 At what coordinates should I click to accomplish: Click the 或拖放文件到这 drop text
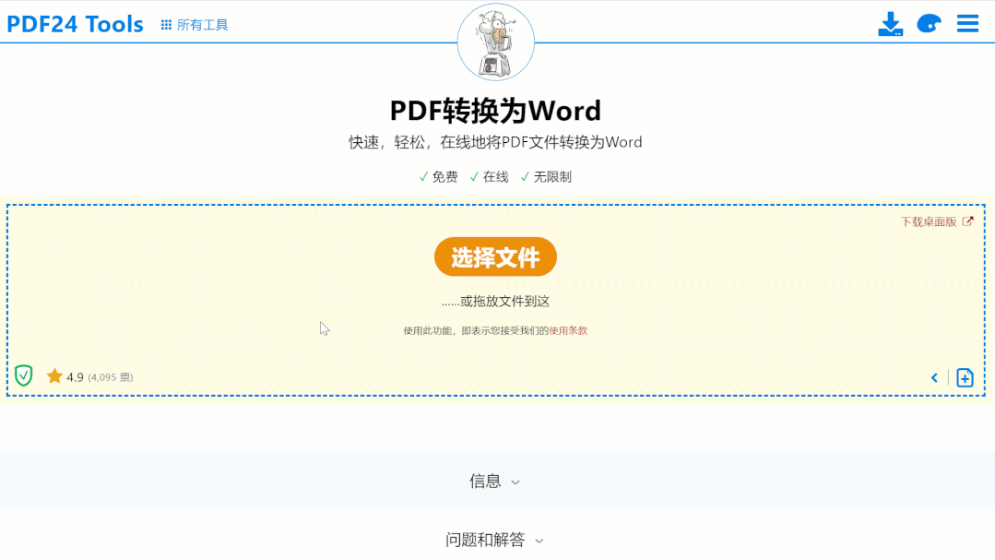(x=495, y=301)
